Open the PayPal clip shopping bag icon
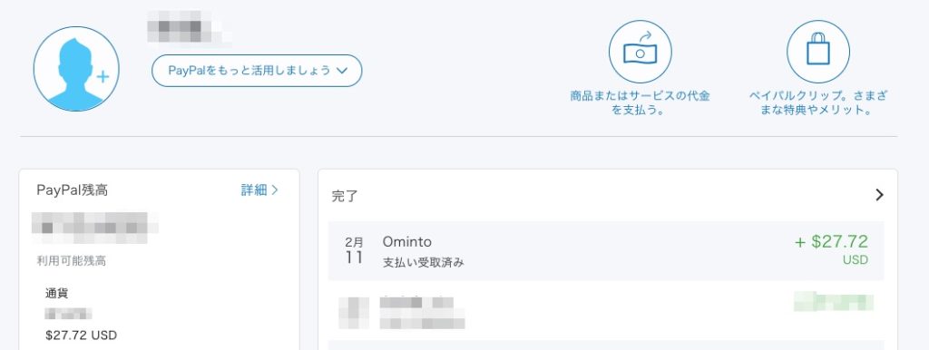Viewport: 929px width, 350px height. click(x=817, y=52)
